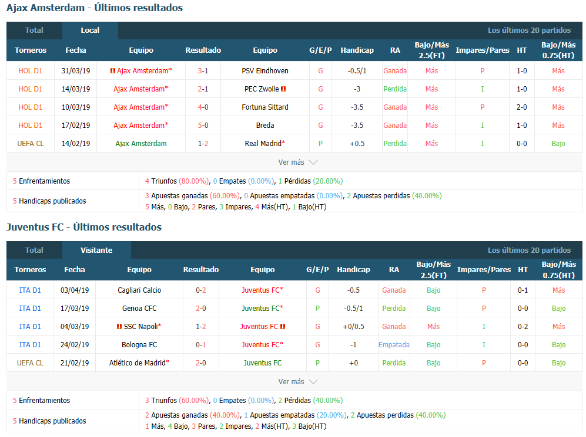Click the 2-1 result against PEC Zwolle
586x437 pixels.
203,89
